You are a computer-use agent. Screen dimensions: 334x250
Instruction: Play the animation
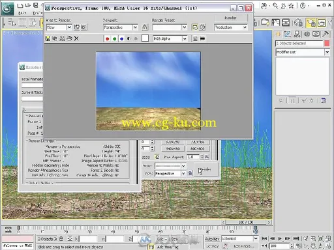click(280, 238)
